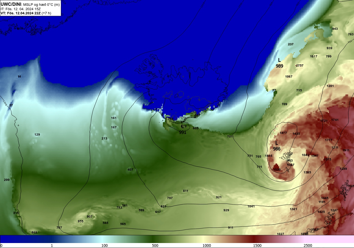Click the 1321 height value

coord(293,209)
